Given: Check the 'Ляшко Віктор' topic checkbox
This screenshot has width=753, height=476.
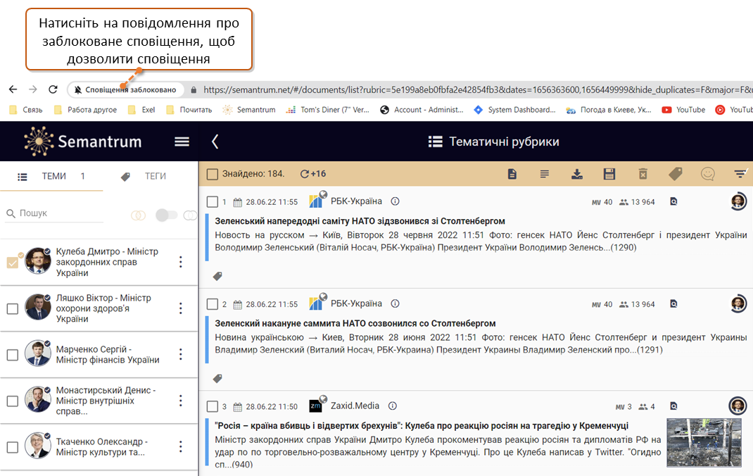Looking at the screenshot, I should coord(13,308).
